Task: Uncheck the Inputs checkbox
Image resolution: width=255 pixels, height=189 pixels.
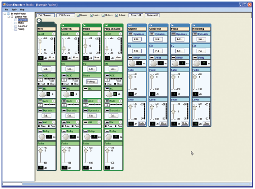Action: [91, 15]
